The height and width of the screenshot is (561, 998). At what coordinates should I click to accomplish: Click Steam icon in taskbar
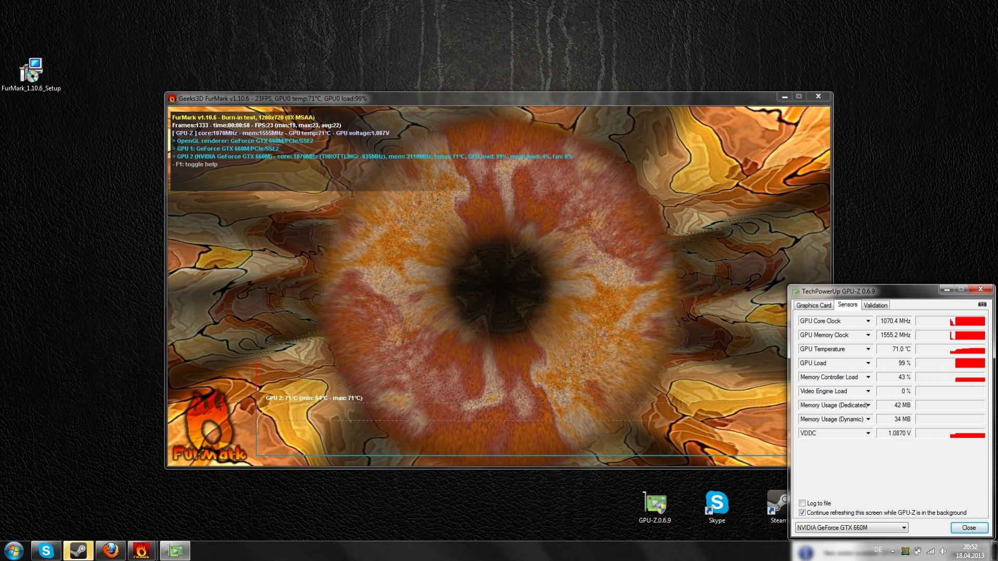point(79,551)
